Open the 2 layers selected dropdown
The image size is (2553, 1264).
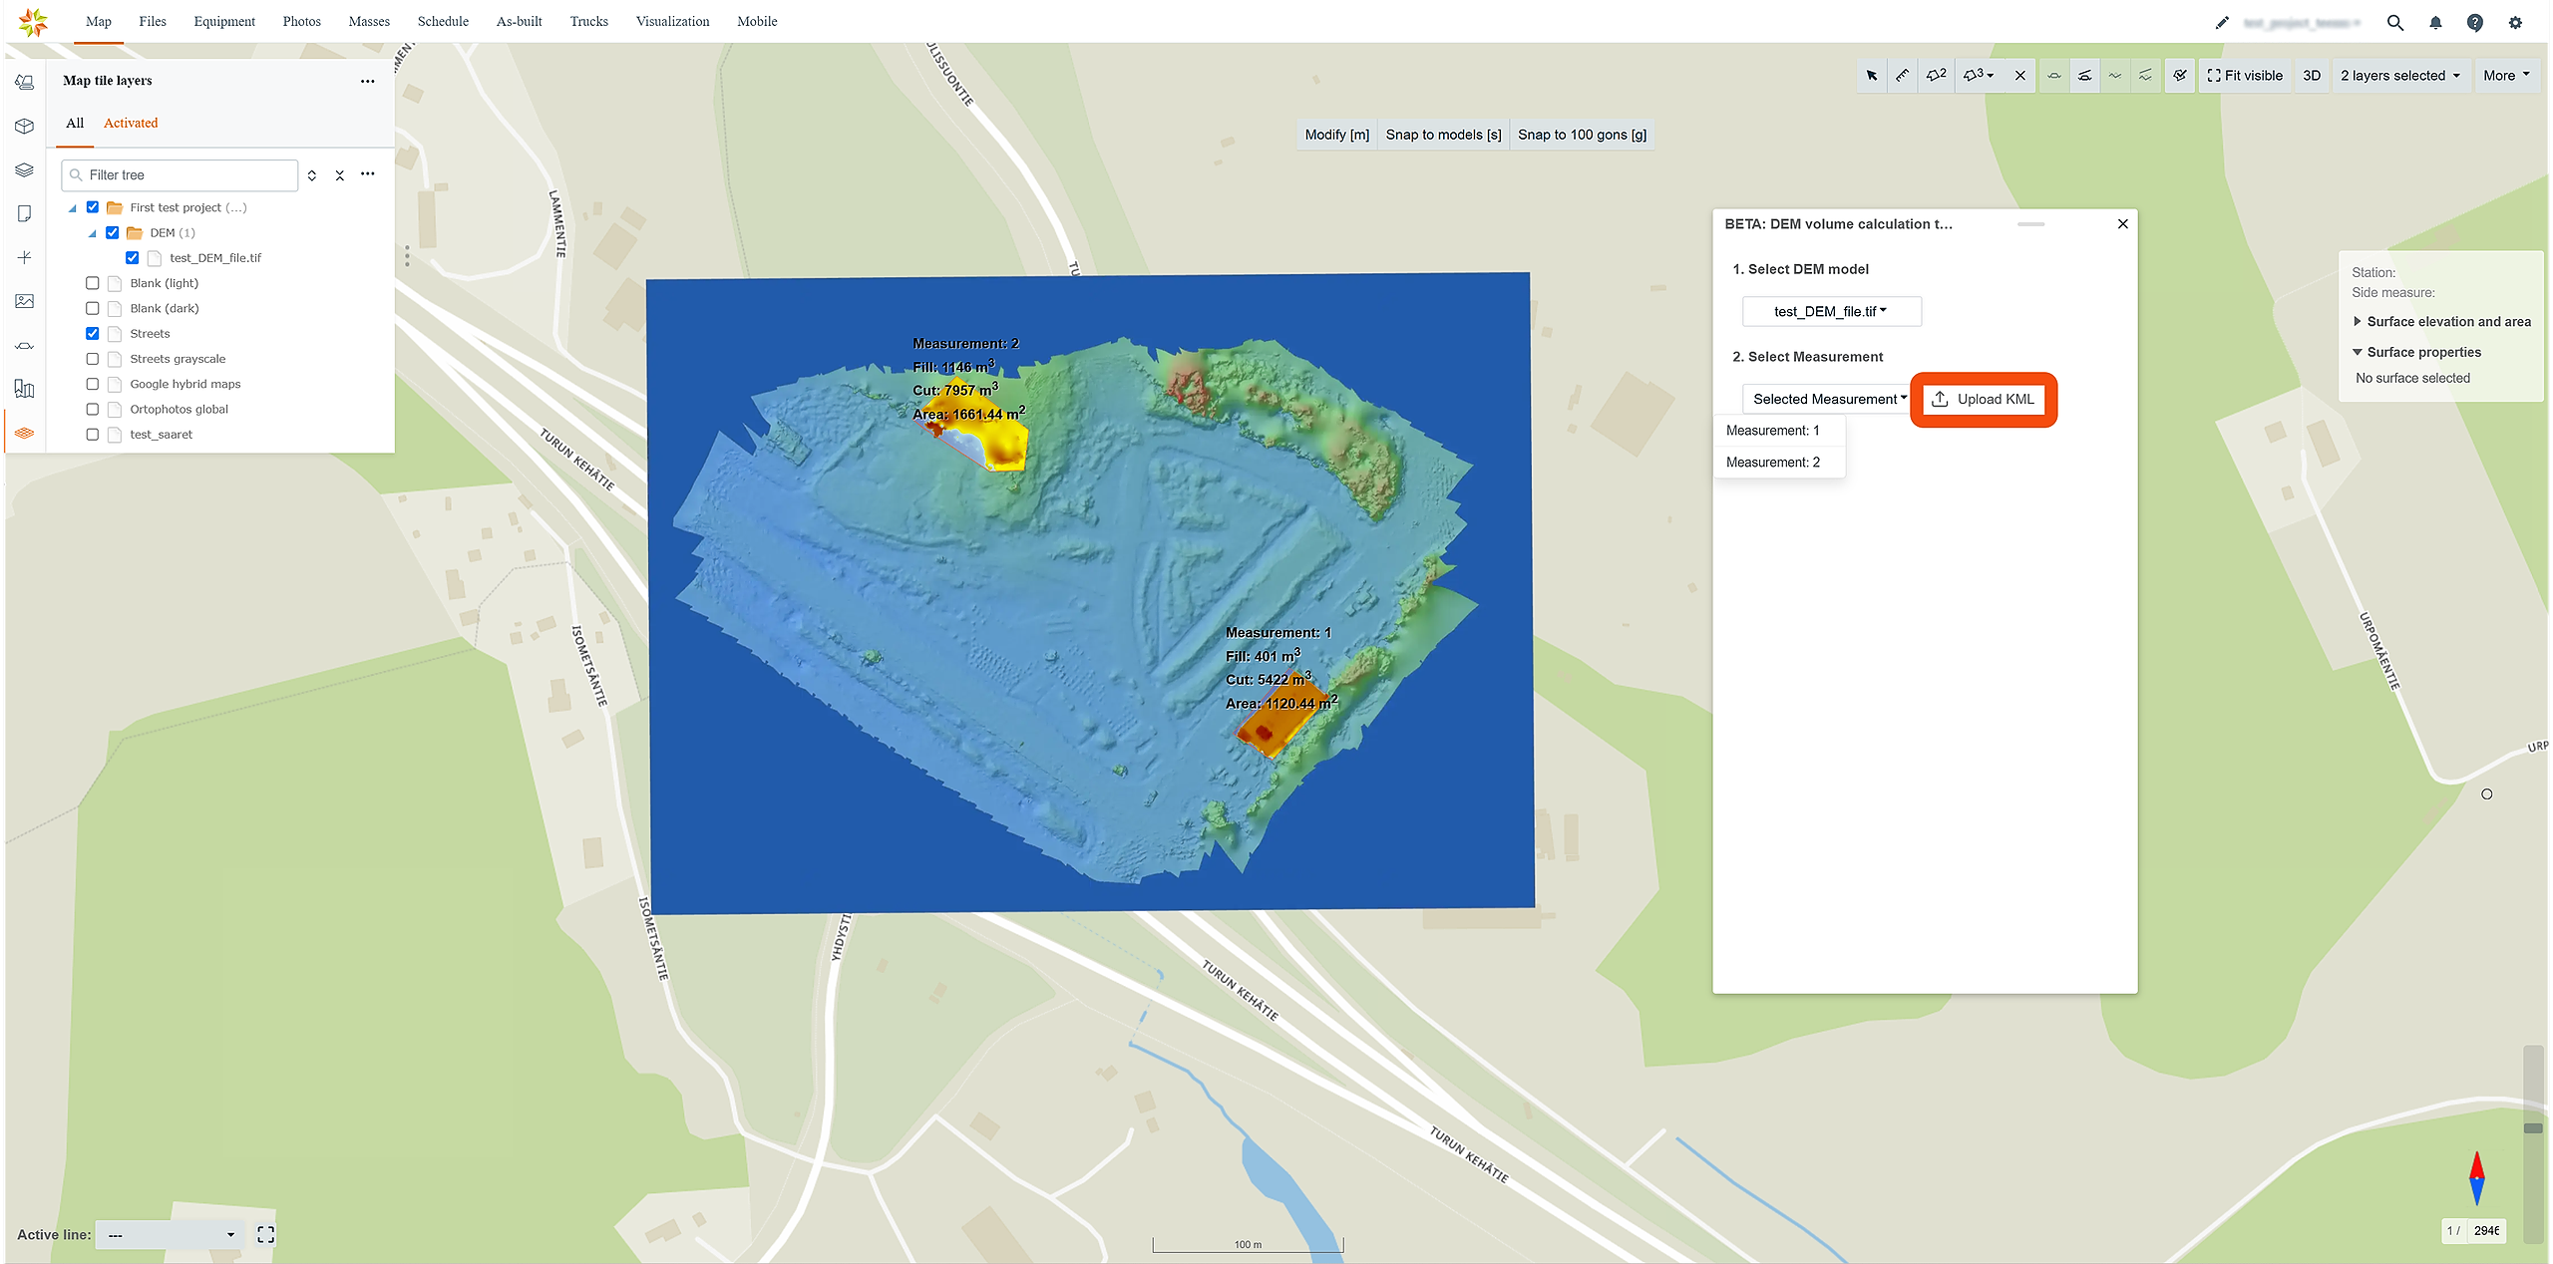2400,76
